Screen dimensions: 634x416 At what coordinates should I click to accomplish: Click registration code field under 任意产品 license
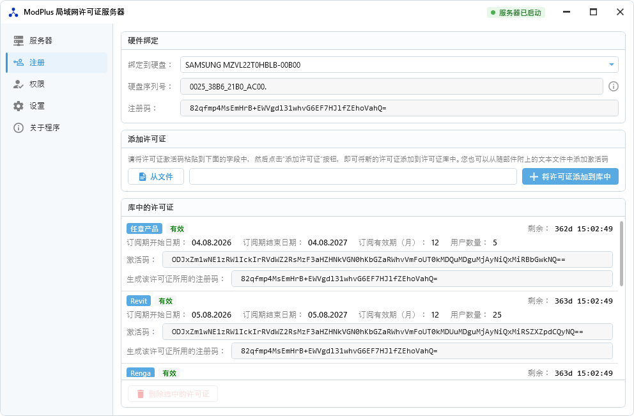[422, 279]
